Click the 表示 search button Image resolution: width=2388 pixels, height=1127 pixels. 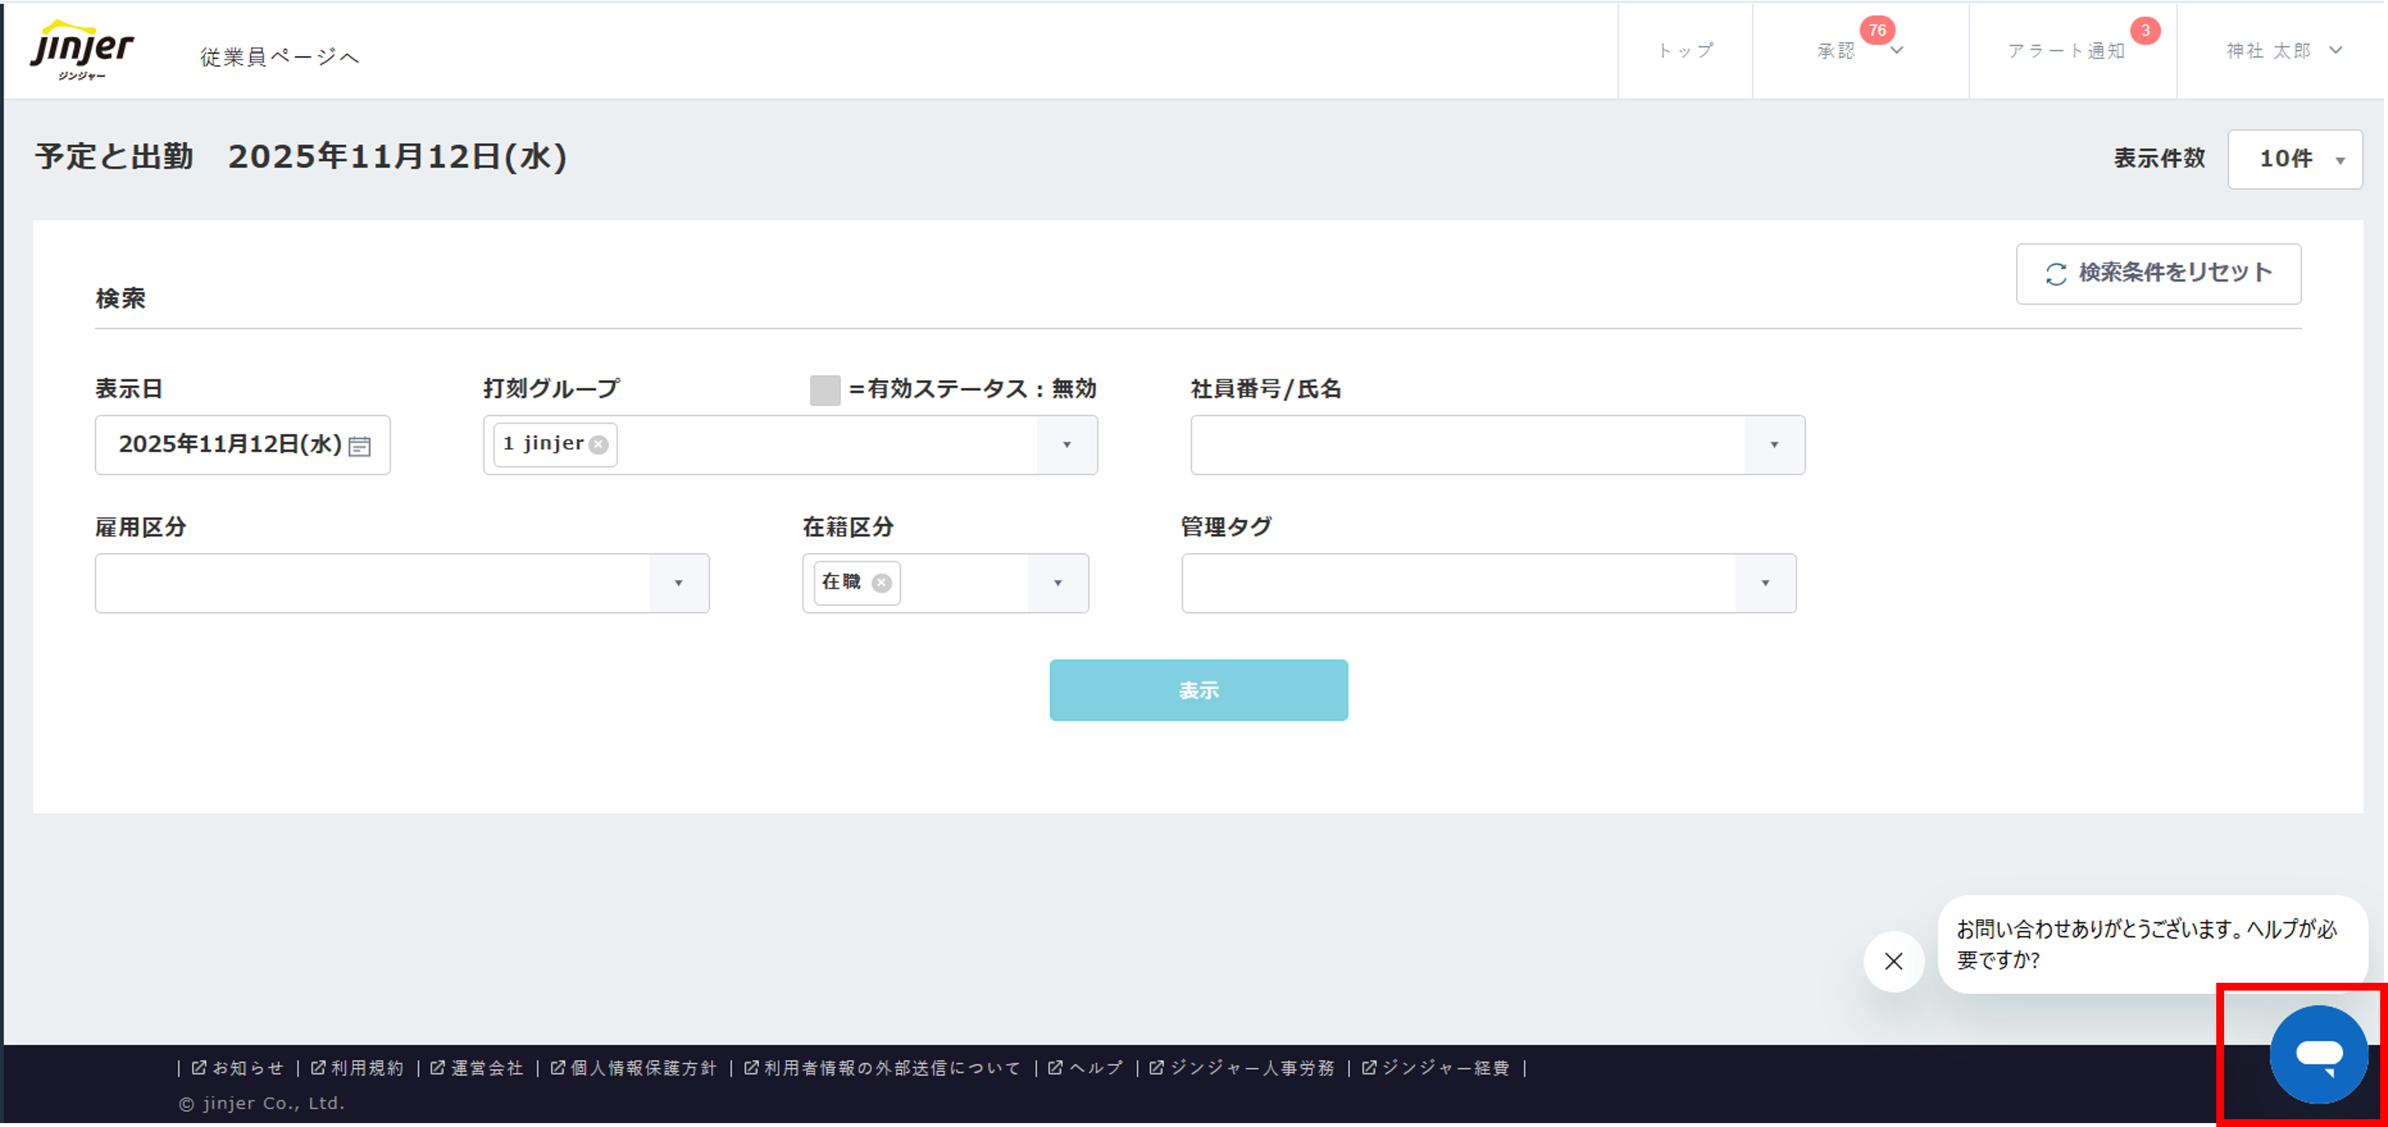click(1198, 689)
